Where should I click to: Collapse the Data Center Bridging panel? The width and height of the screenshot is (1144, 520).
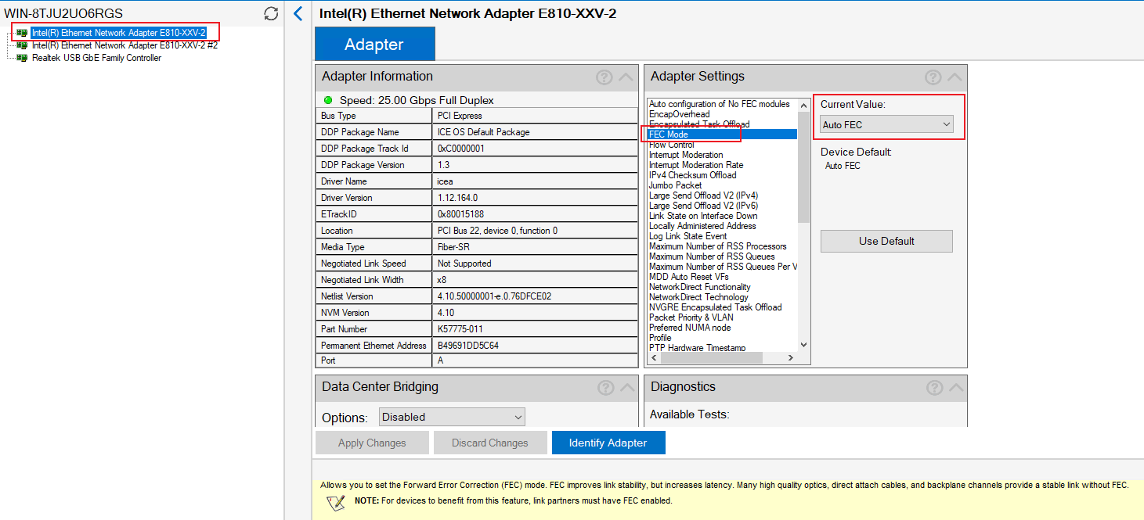tap(627, 387)
